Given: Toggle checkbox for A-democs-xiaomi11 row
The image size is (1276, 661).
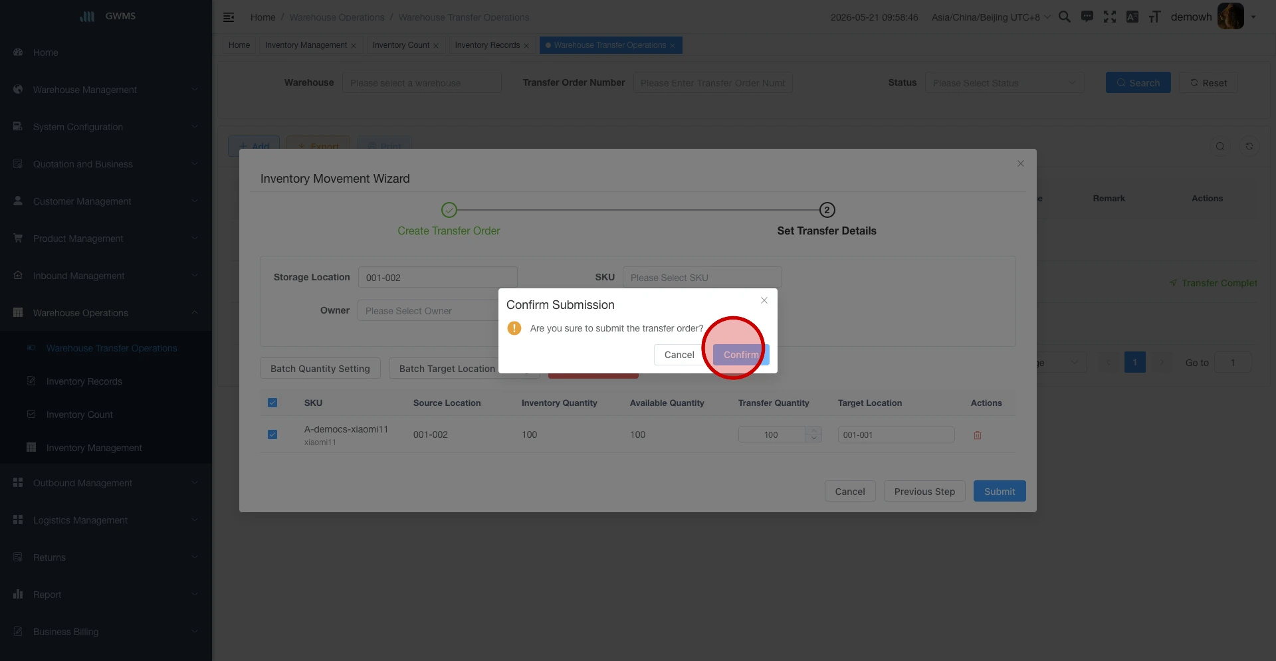Looking at the screenshot, I should pyautogui.click(x=272, y=434).
